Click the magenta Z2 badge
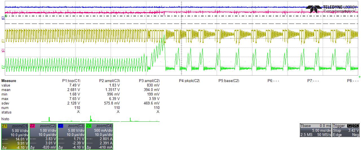This screenshot has width=361, height=150. (32, 126)
